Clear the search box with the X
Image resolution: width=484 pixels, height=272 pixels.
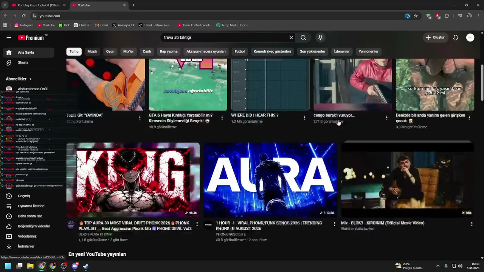[x=291, y=37]
